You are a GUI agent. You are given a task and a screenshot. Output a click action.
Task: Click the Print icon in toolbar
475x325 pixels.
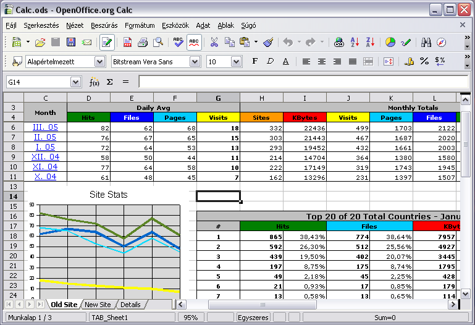pos(143,43)
